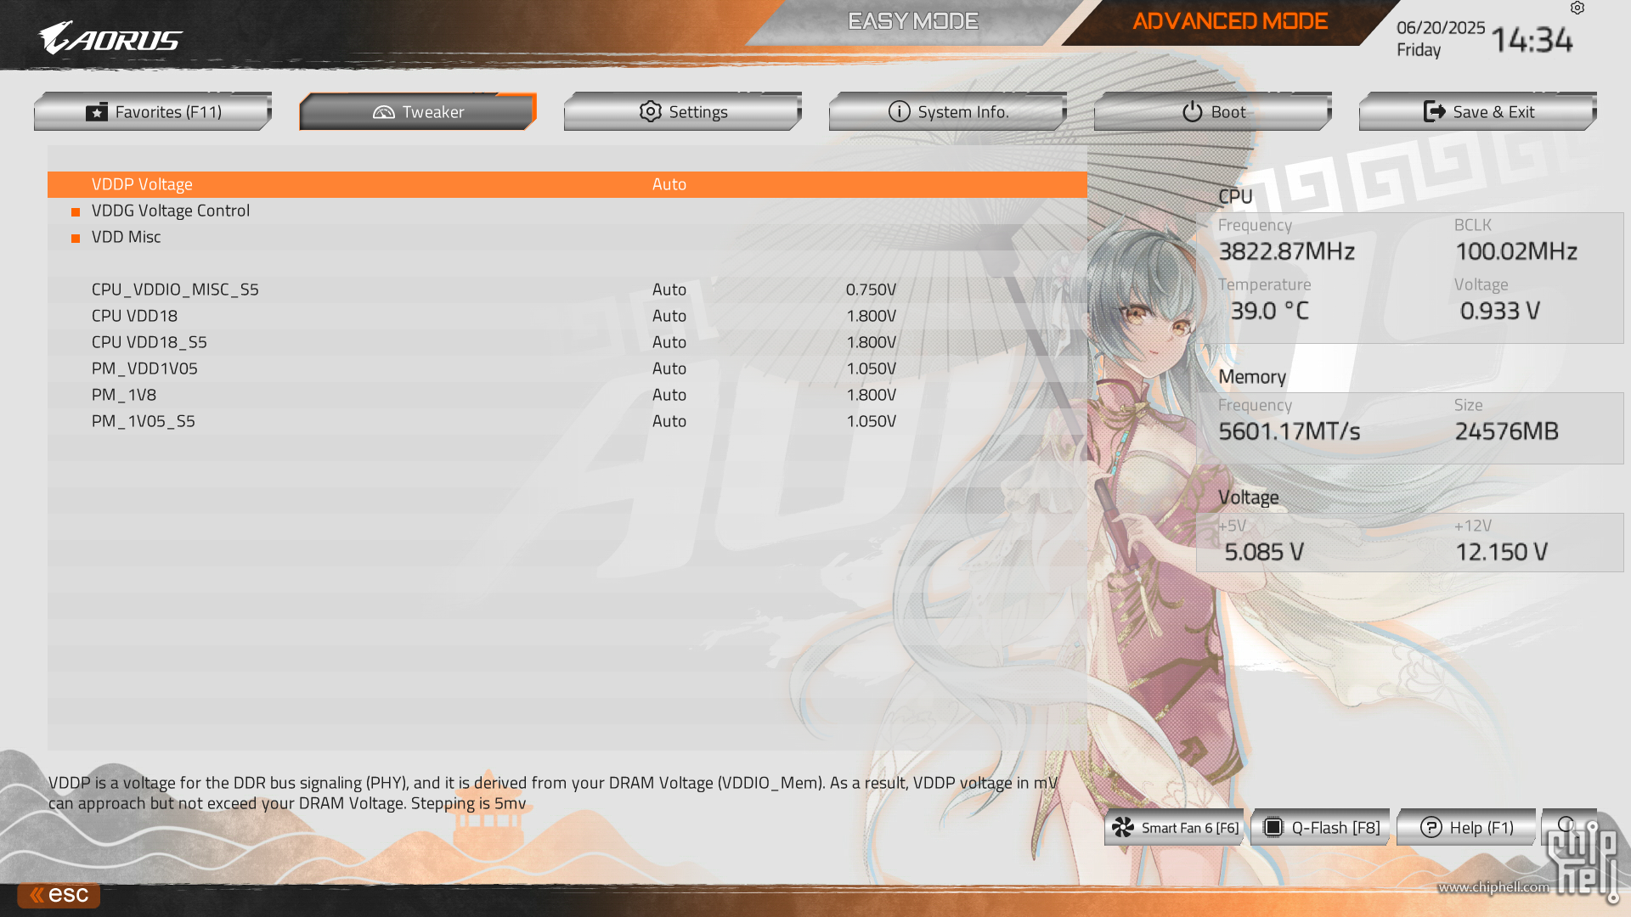Click the 06/20/2025 date
This screenshot has height=917, width=1631.
coord(1441,28)
